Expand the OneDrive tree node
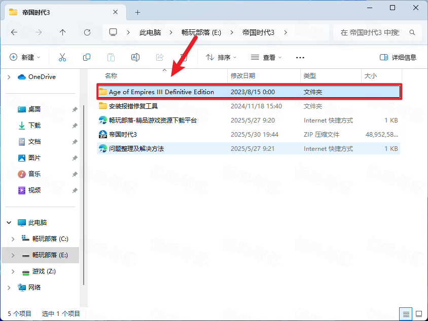This screenshot has height=321, width=428. pyautogui.click(x=9, y=77)
